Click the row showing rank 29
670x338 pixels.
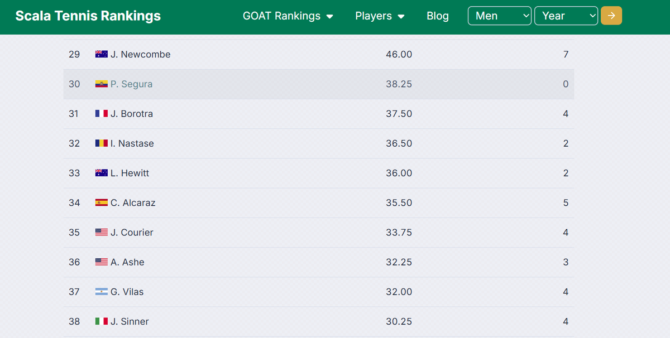(x=318, y=54)
